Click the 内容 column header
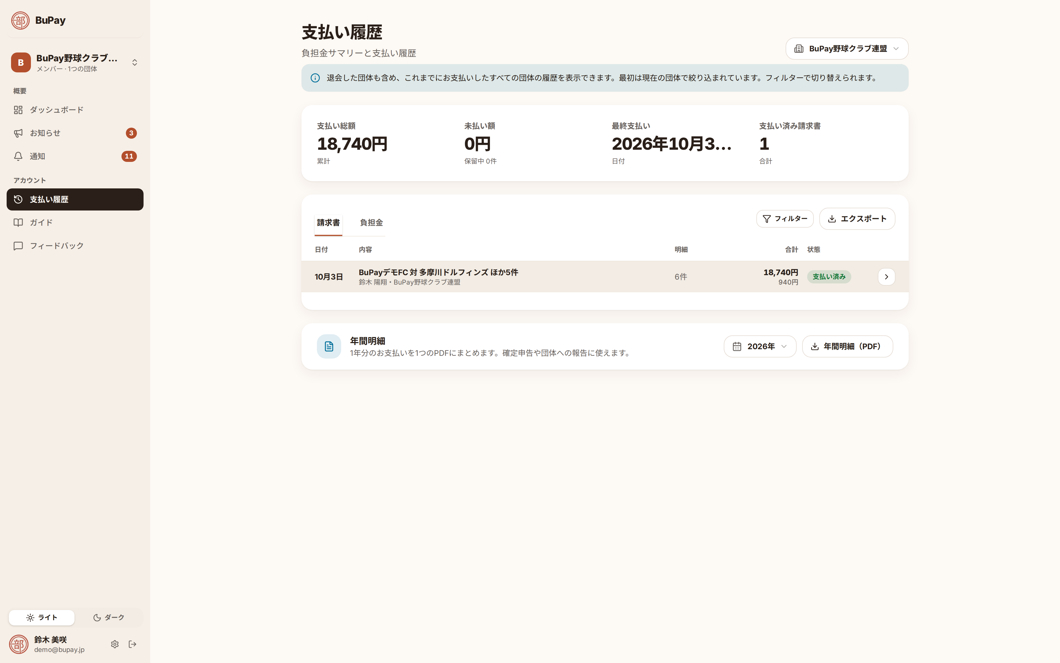Viewport: 1060px width, 663px height. pos(365,249)
